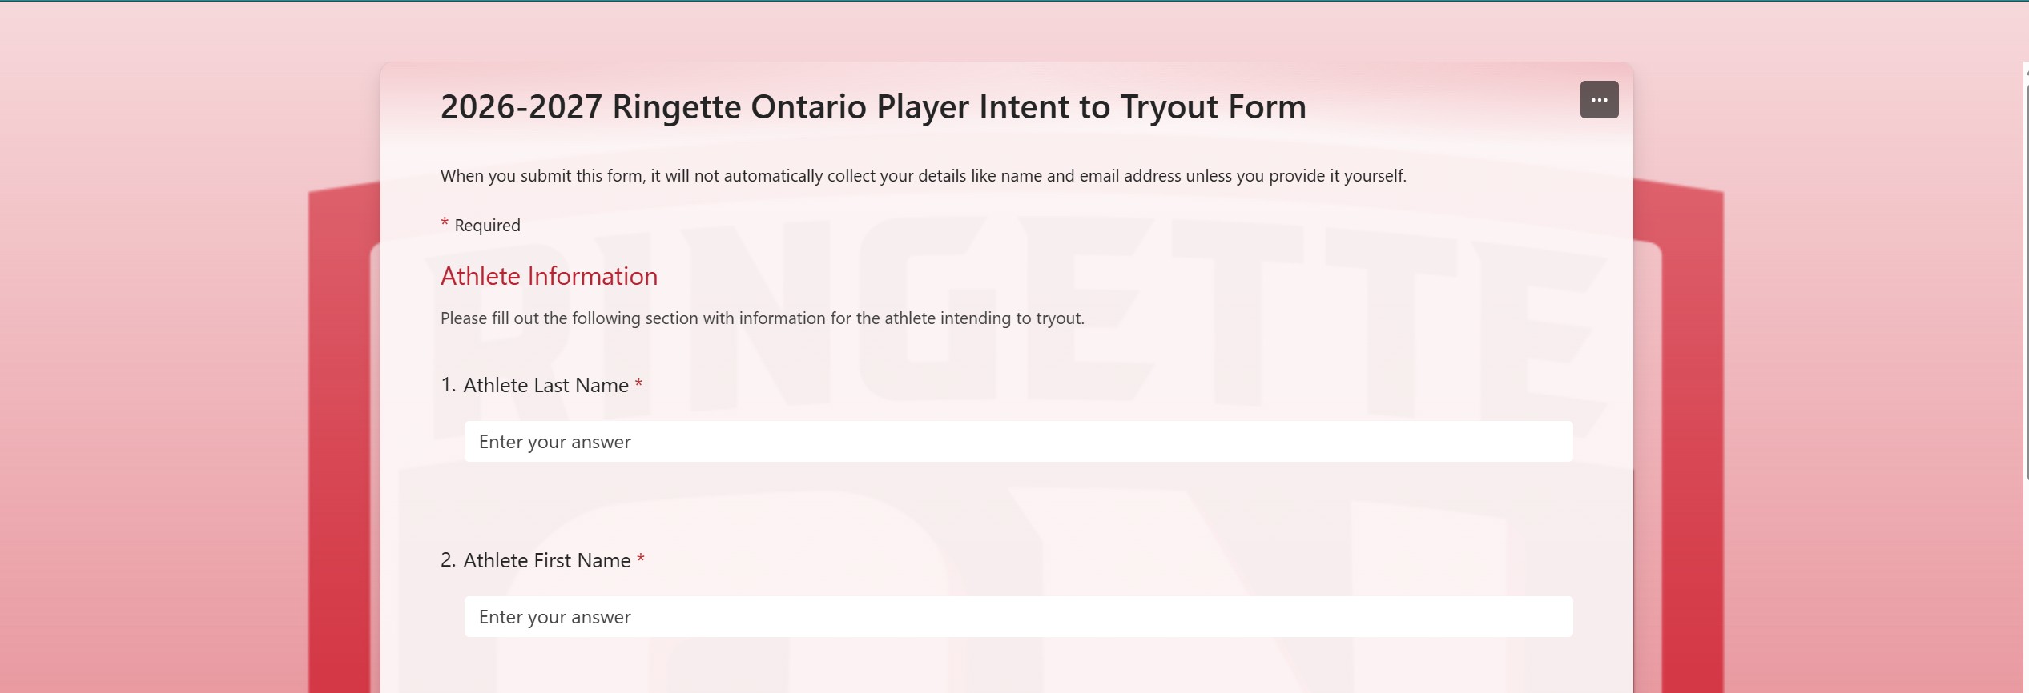2029x693 pixels.
Task: Click question number 2 marker
Action: tap(448, 561)
